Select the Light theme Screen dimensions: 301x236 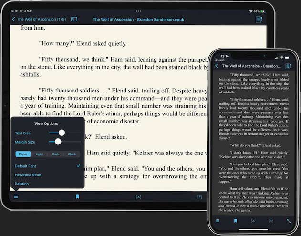tap(39, 154)
